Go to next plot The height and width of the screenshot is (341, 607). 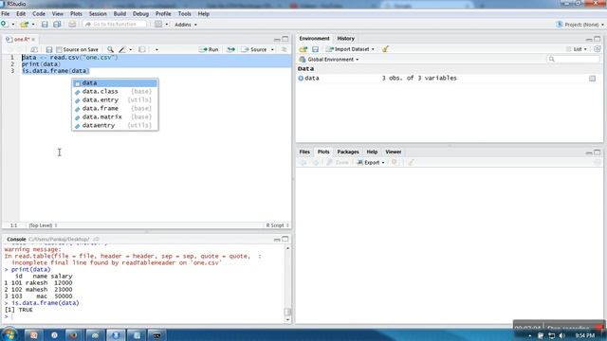(x=316, y=163)
